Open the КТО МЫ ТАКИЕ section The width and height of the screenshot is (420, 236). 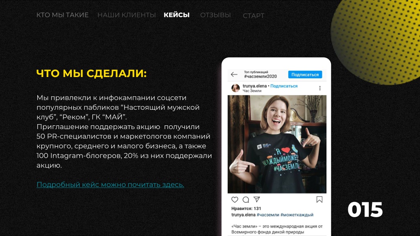point(62,15)
